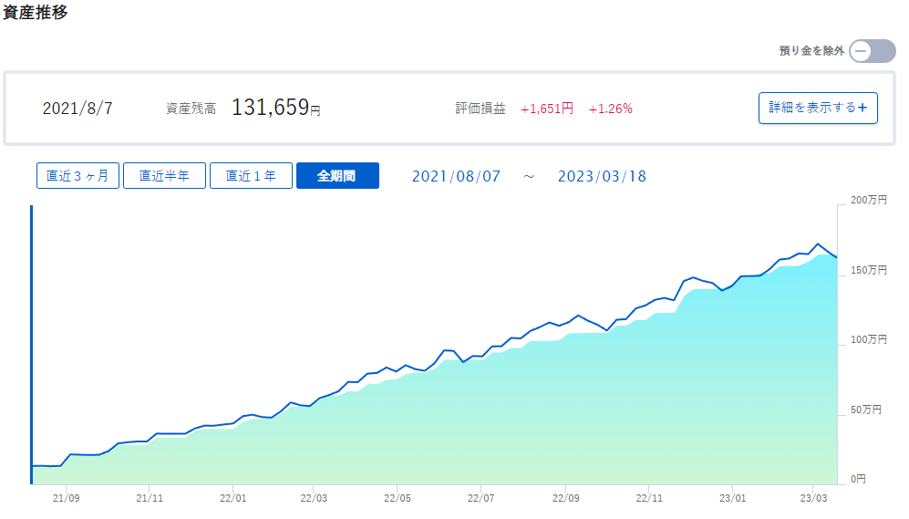The height and width of the screenshot is (519, 909).
Task: Select the 直近半年 period tab
Action: (x=164, y=176)
